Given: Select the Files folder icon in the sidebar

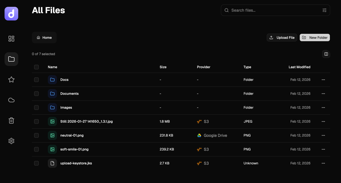Looking at the screenshot, I should click(x=11, y=59).
